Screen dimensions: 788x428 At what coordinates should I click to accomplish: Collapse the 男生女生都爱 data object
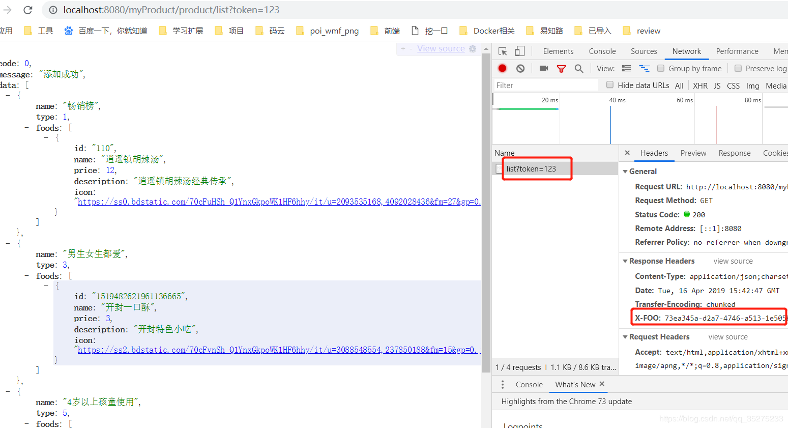pos(8,243)
